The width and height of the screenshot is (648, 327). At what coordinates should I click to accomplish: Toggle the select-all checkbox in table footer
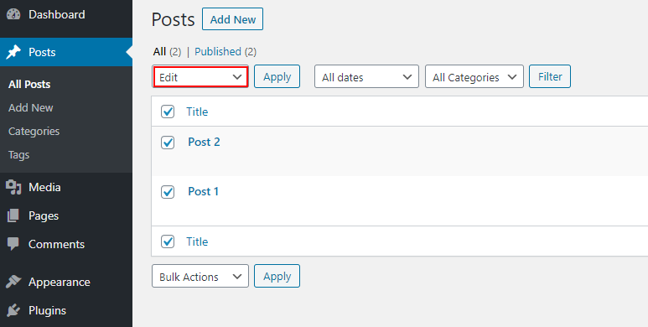point(168,241)
